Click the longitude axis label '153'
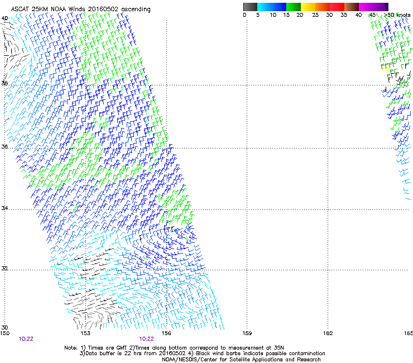This screenshot has width=413, height=363. 85,333
